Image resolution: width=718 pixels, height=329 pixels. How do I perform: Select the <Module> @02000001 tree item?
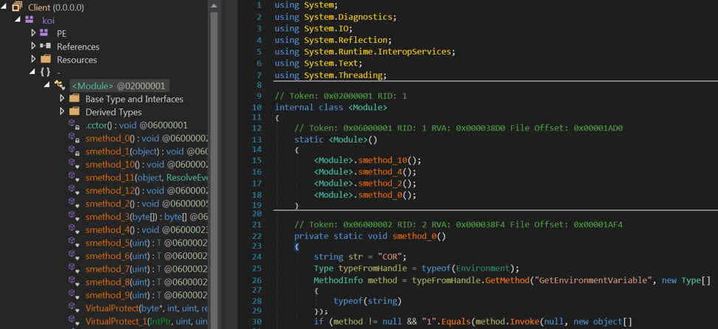(x=119, y=86)
